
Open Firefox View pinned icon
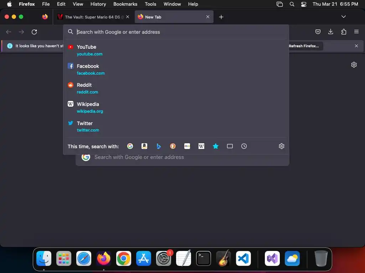click(x=45, y=17)
